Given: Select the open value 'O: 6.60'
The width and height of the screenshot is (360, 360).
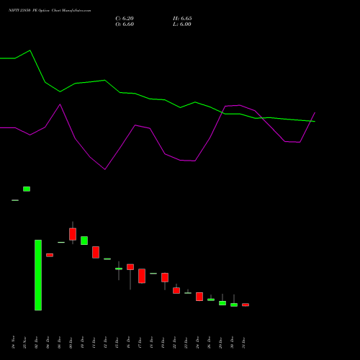Looking at the screenshot, I should 125,24.
